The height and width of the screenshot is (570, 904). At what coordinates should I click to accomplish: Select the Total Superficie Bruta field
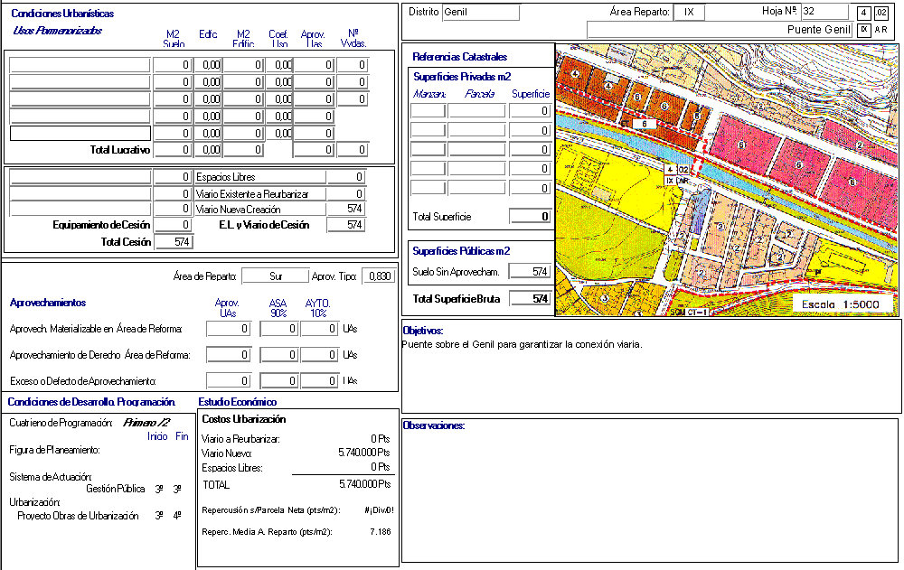point(530,298)
